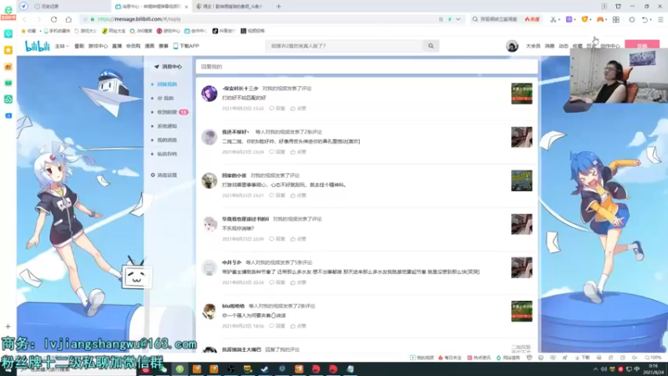Open dropdown arrow next to scissors icon
Viewport: 668px width, 376px height.
click(x=559, y=19)
